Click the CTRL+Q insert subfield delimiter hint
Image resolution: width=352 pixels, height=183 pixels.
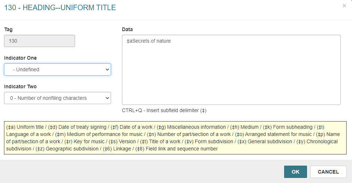coord(164,111)
